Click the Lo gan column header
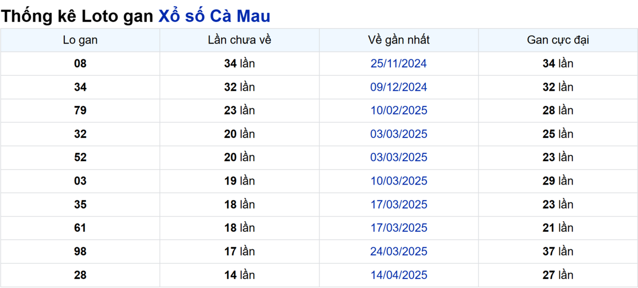638x288 pixels. (80, 40)
